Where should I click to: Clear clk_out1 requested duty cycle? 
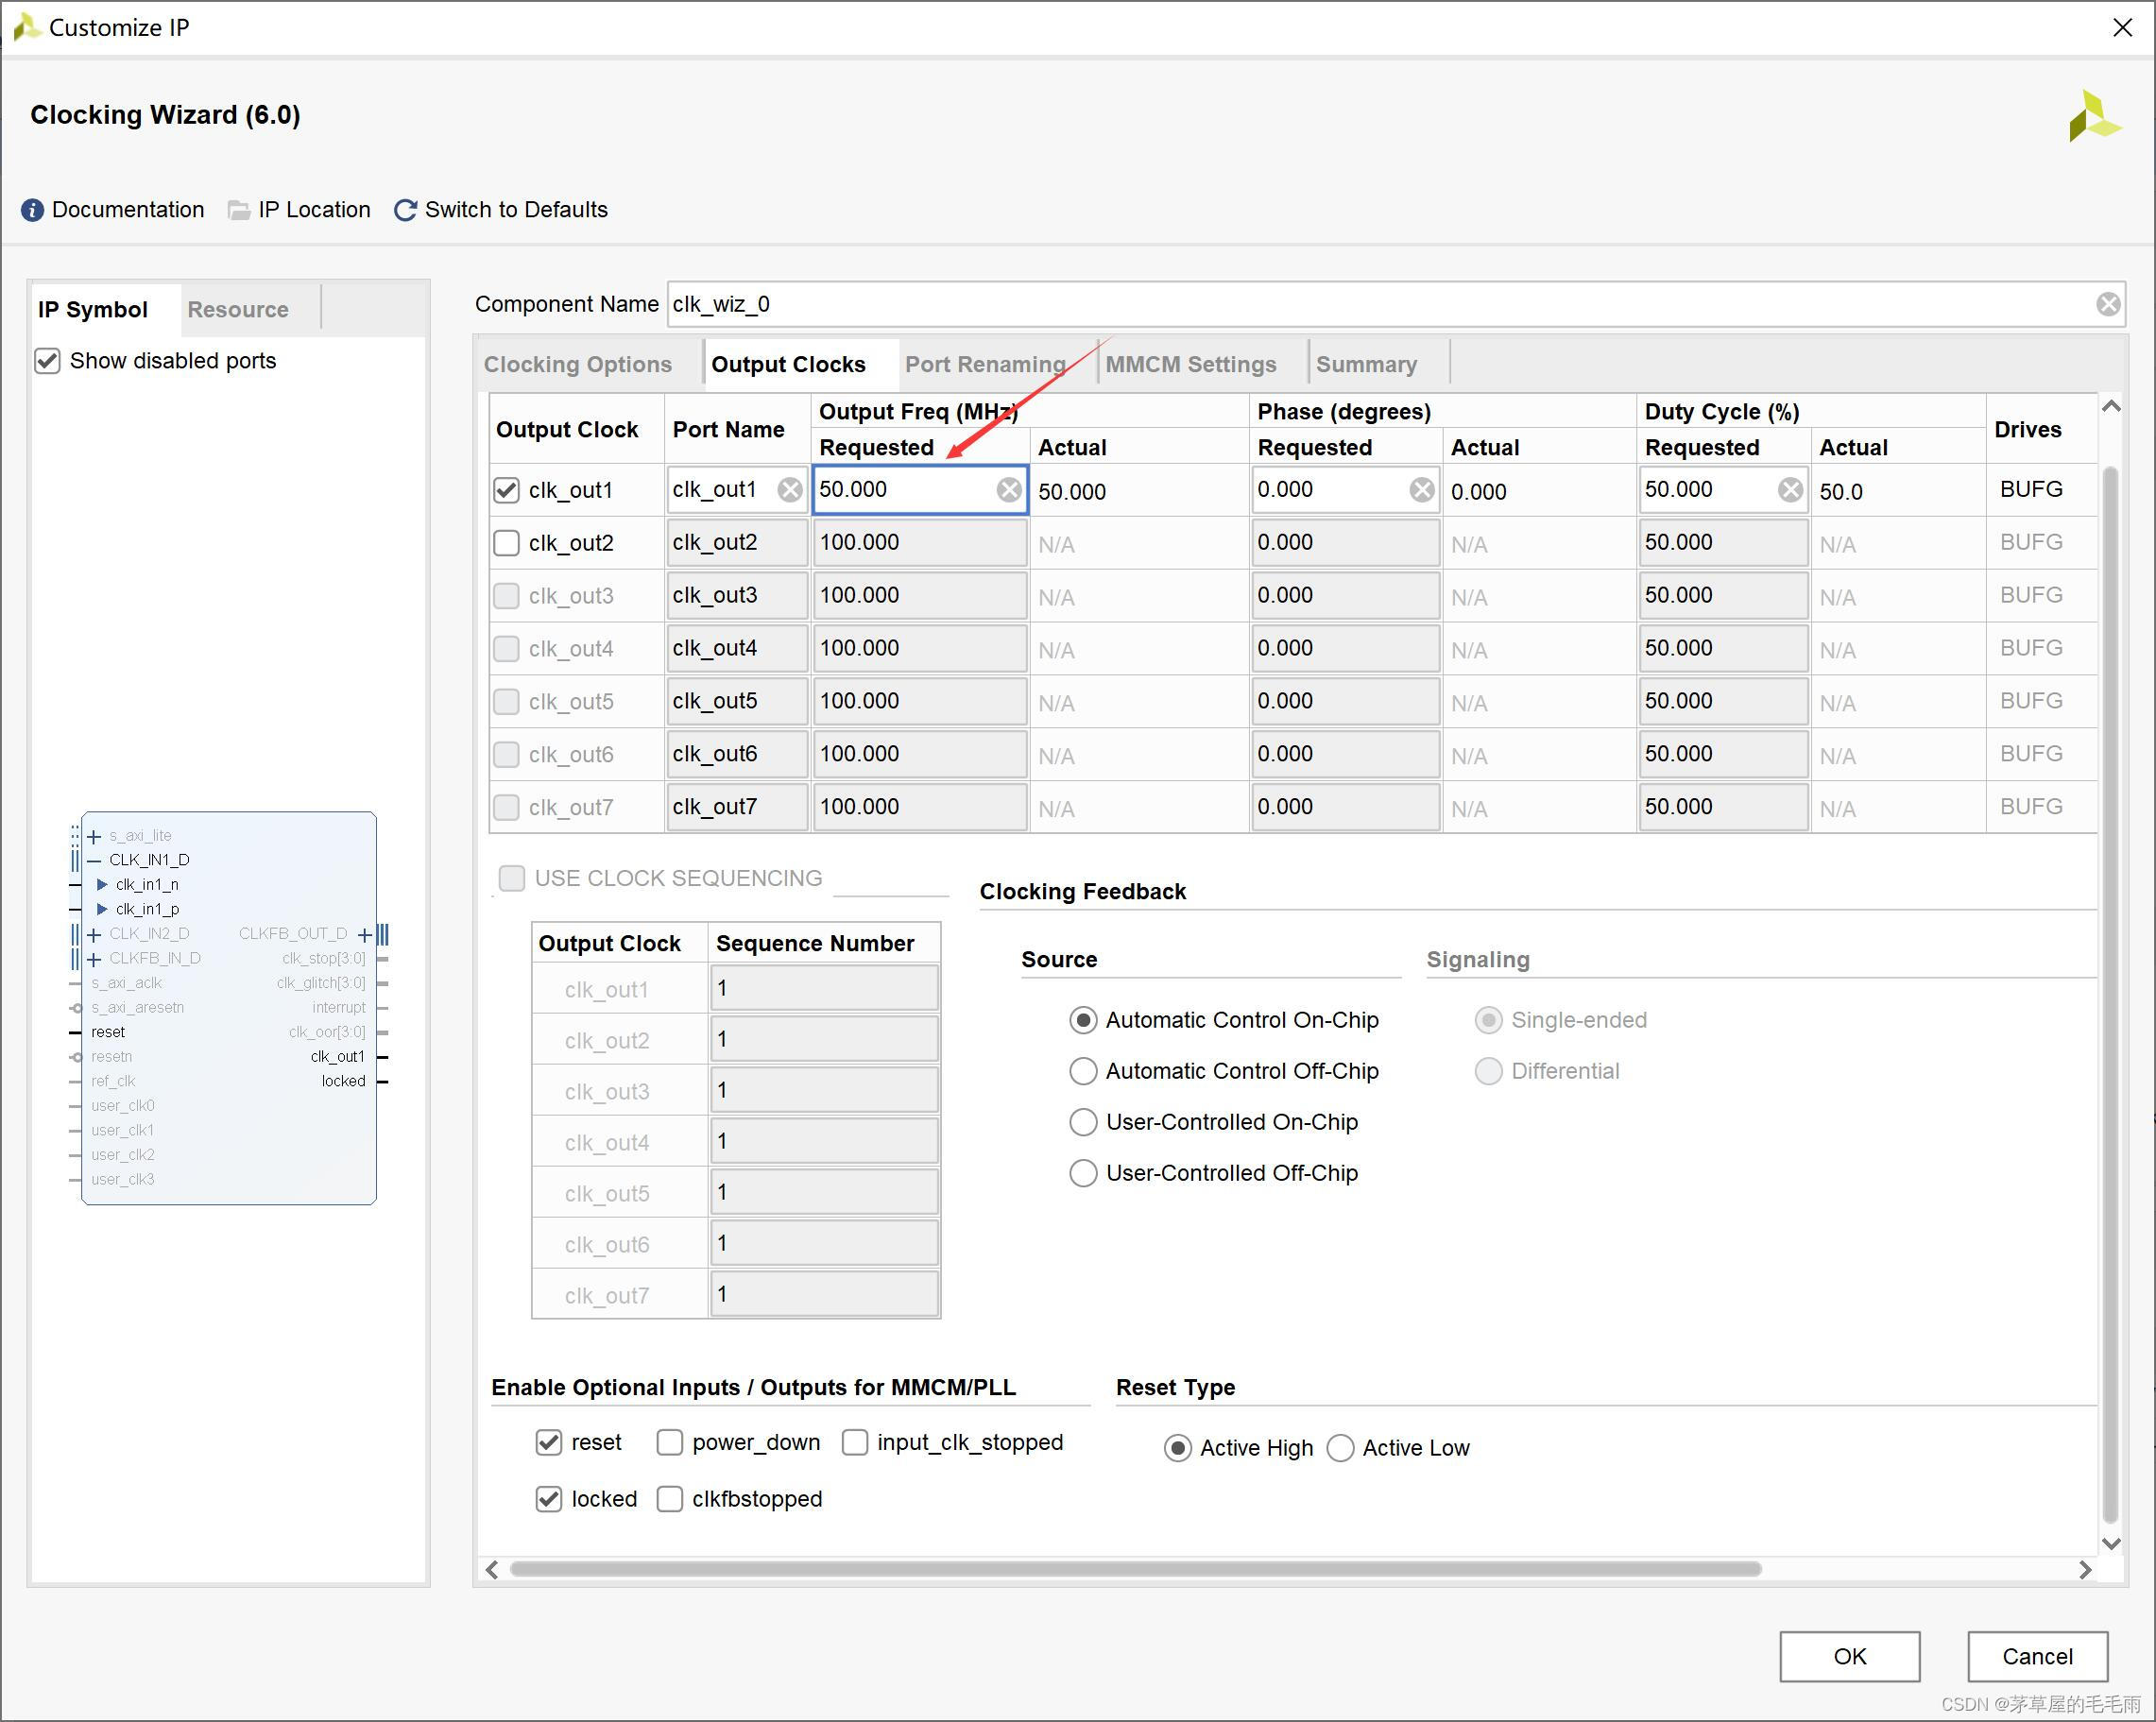pos(1790,489)
